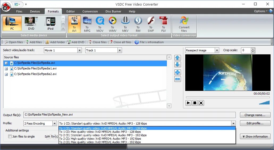This screenshot has width=274, height=150.
Task: Choose To MPG output format
Action: tap(87, 24)
